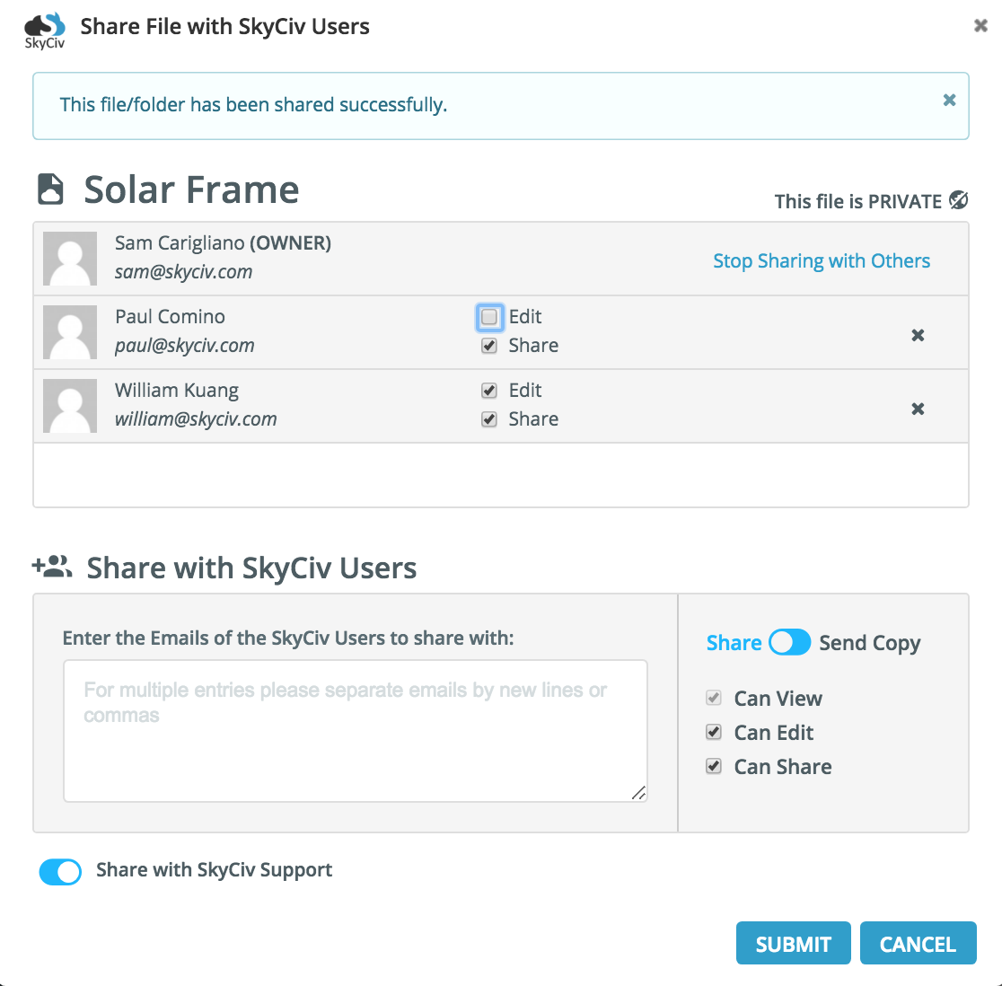Uncheck Share permission for Paul Comino
The image size is (1002, 986).
489,346
